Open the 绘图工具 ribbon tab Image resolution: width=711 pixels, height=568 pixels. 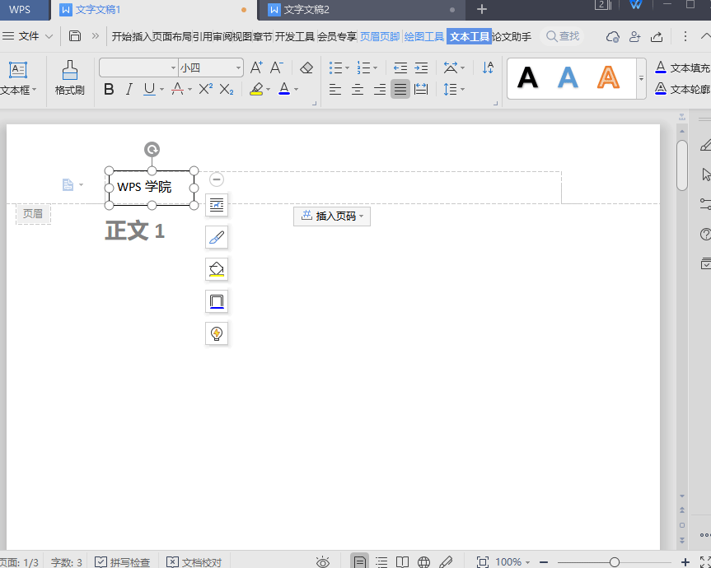(x=424, y=36)
